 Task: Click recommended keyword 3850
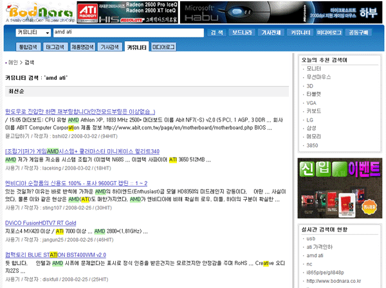point(312,145)
